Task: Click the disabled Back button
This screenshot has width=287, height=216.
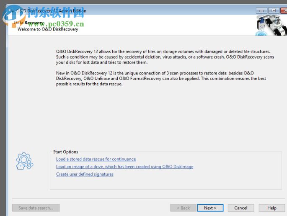Action: pos(183,208)
